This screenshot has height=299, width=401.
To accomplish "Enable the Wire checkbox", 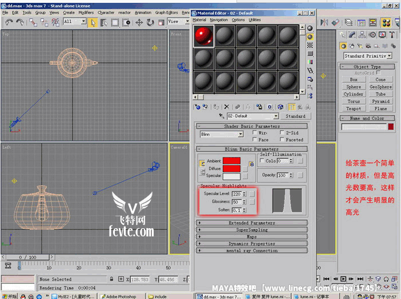I will (255, 132).
